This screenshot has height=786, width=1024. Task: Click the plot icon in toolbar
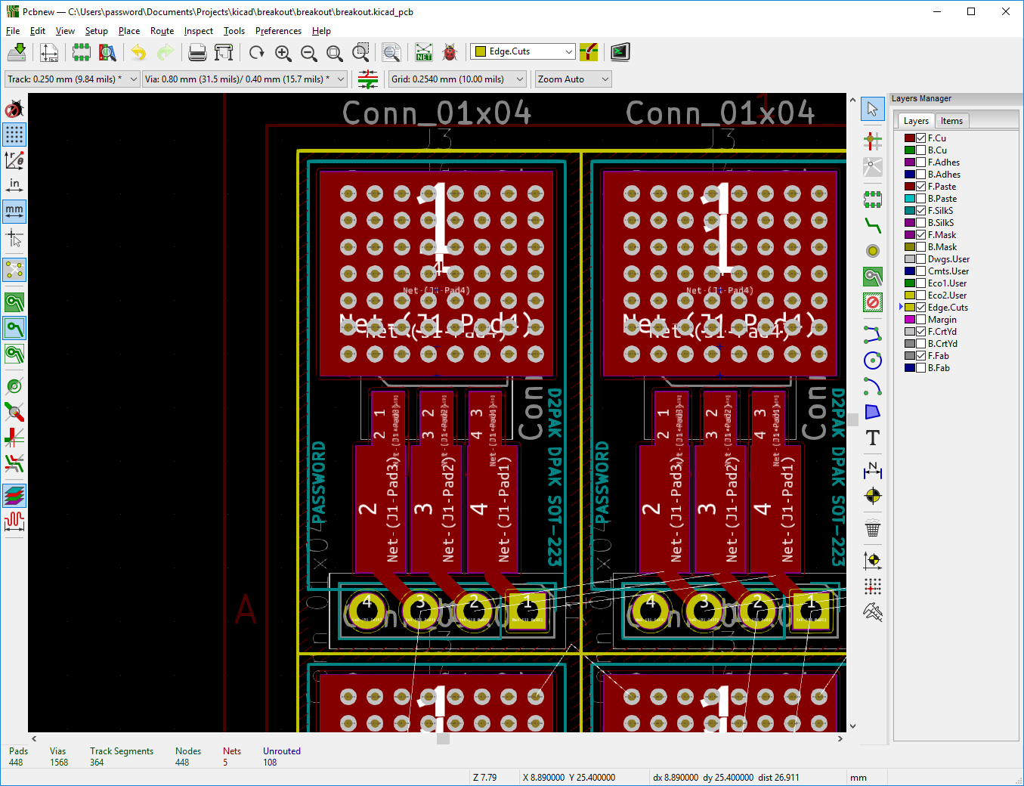click(x=224, y=52)
